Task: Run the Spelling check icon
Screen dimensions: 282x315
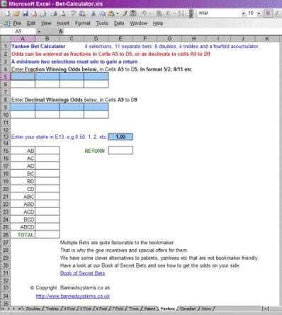Action: [x=74, y=13]
